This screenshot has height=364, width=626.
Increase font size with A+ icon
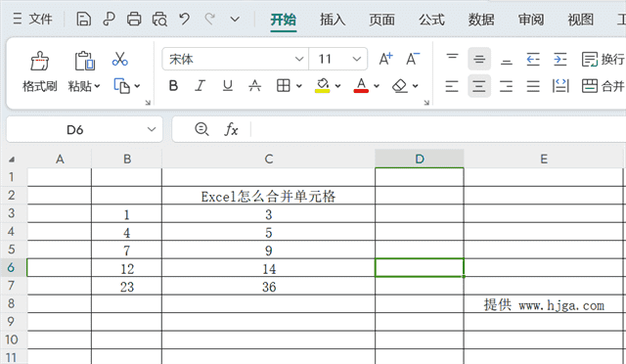[385, 59]
